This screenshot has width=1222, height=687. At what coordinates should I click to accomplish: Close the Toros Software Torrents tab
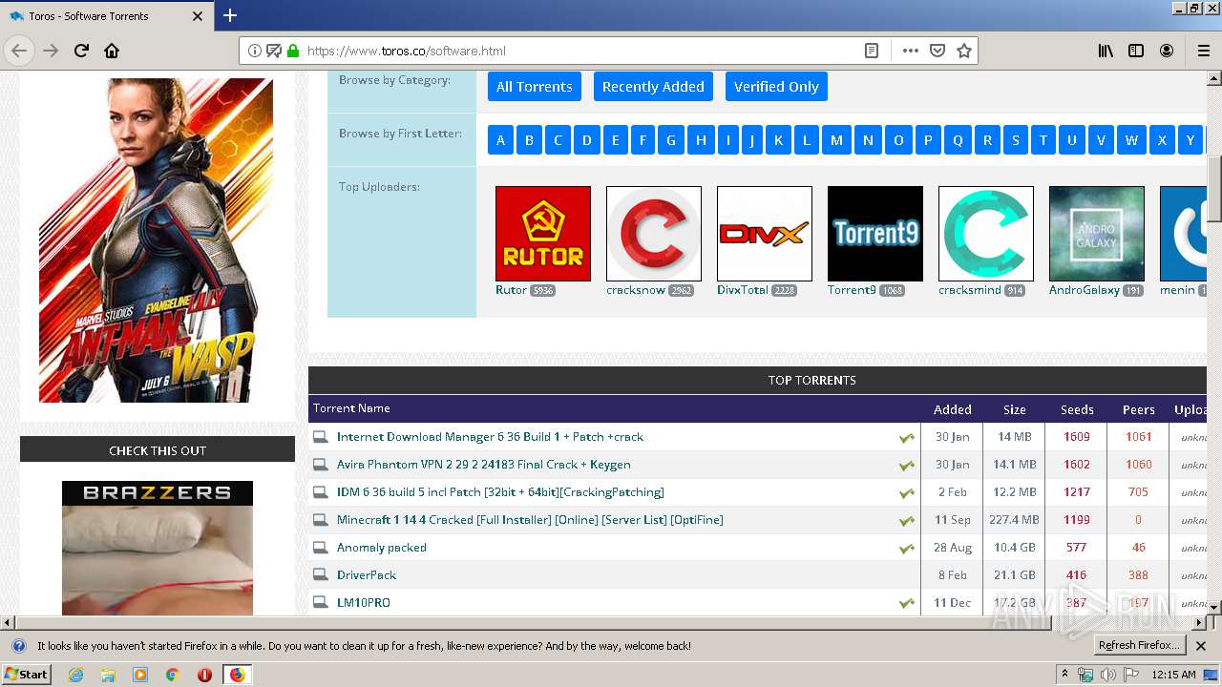pos(198,16)
